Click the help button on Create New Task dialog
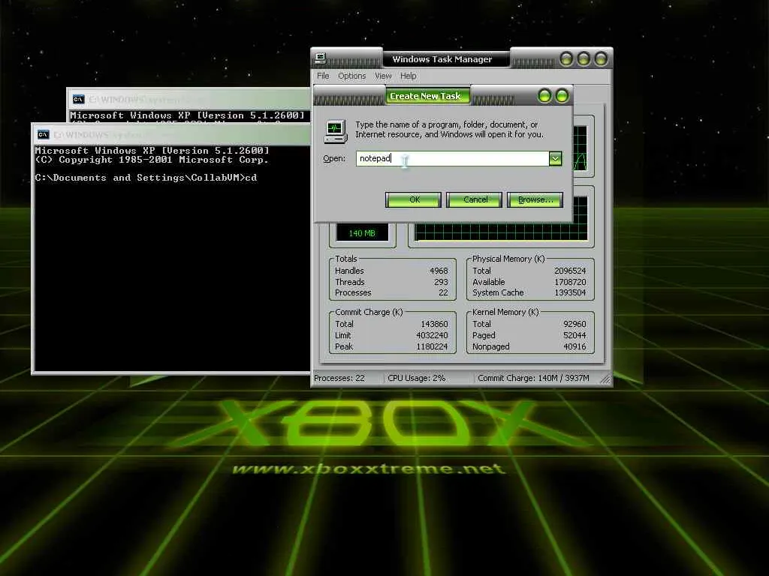The image size is (769, 576). (545, 95)
